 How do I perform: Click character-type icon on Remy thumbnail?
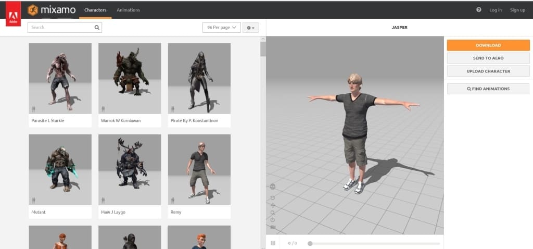(x=173, y=201)
